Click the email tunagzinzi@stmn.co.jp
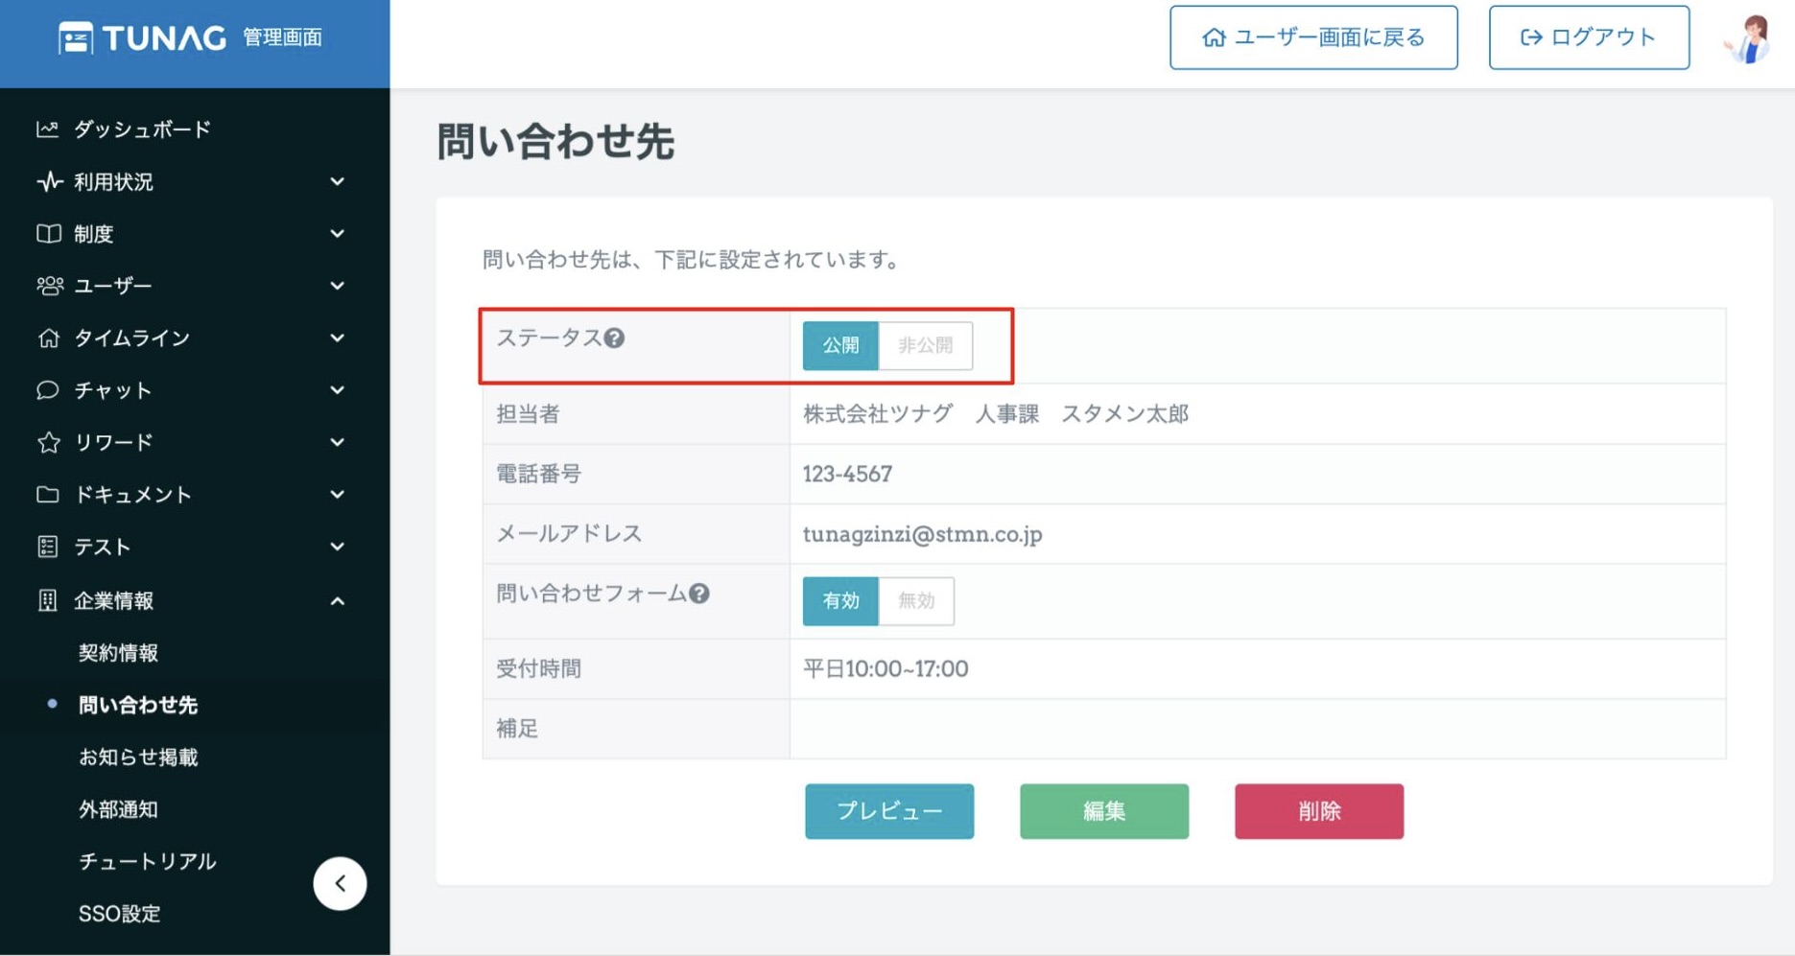 [x=923, y=534]
